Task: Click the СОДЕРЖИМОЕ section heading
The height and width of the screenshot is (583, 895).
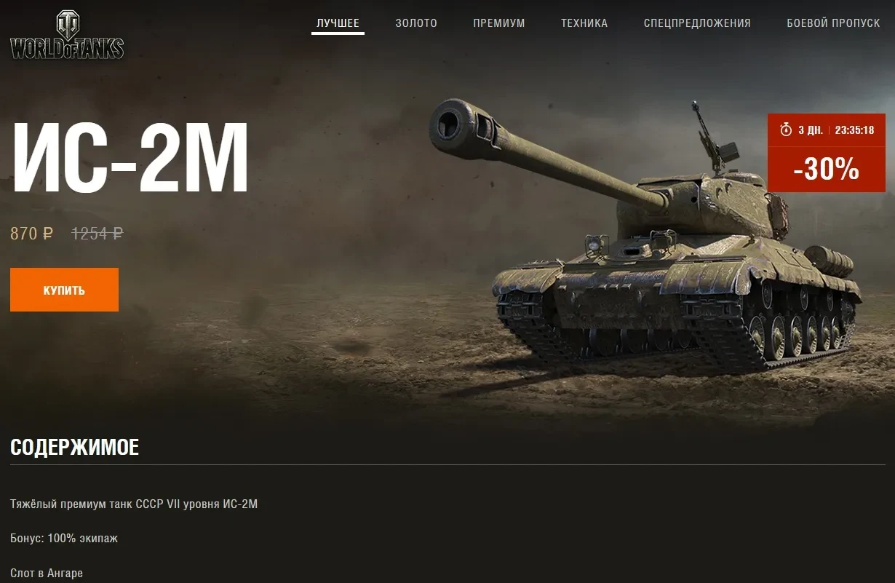Action: (x=74, y=447)
